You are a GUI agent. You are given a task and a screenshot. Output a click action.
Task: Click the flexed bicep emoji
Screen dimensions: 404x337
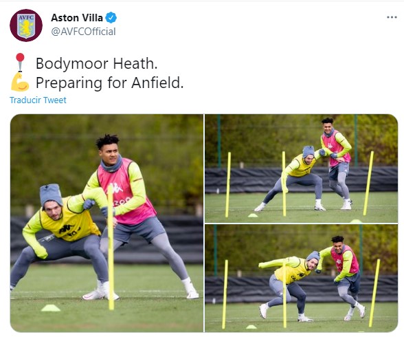(x=19, y=82)
